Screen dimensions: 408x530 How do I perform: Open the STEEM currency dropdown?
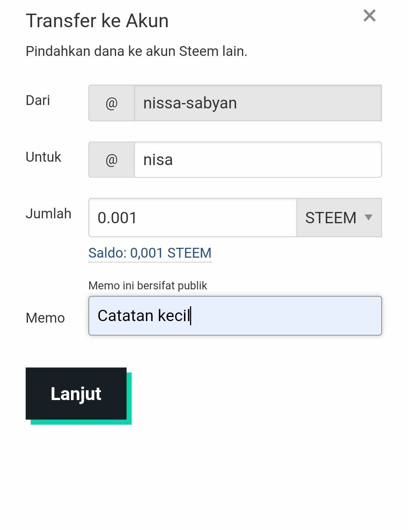point(339,218)
